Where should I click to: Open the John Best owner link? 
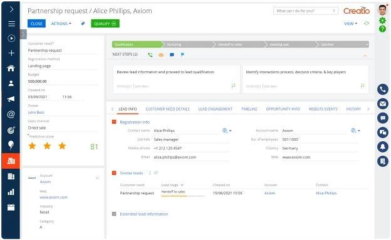point(36,112)
